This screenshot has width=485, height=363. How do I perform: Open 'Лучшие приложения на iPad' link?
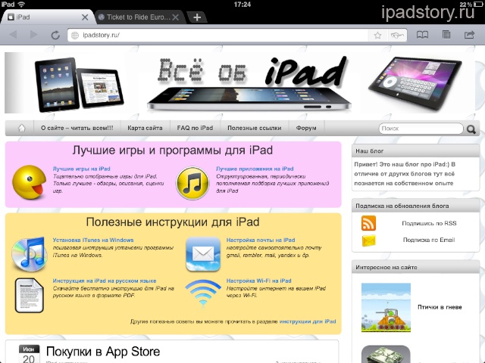click(x=255, y=169)
